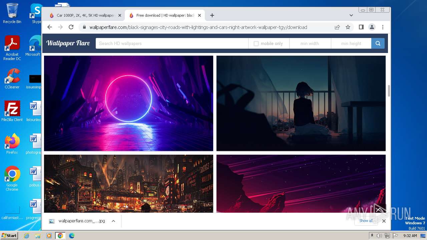
Task: Launch Microsoft Edge from the taskbar
Action: (x=71, y=236)
